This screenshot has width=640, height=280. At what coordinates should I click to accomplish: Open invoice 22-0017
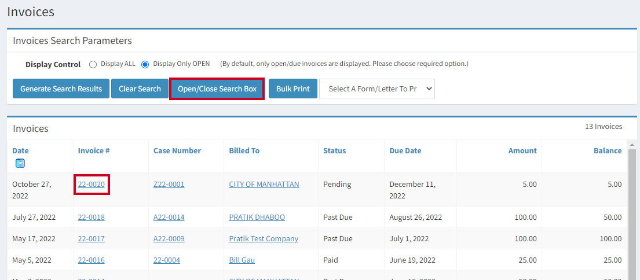click(x=92, y=238)
